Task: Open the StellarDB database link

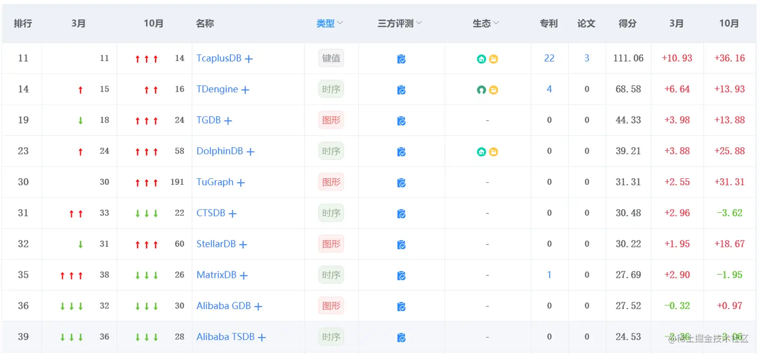Action: click(216, 244)
